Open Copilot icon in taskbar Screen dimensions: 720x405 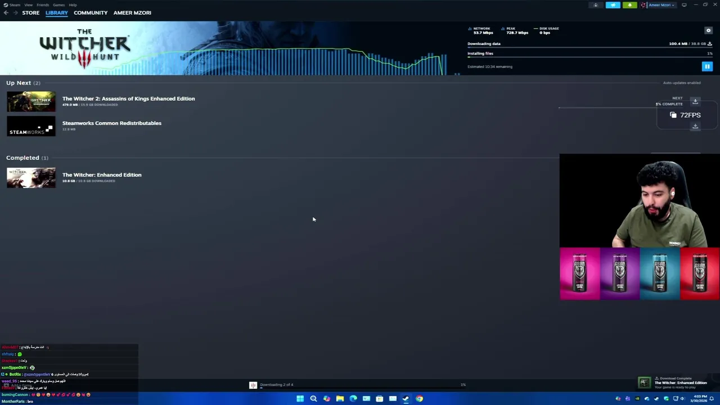tap(327, 399)
